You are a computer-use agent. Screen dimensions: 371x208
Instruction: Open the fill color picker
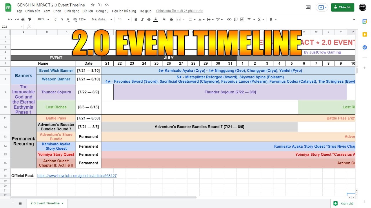[x=165, y=19]
